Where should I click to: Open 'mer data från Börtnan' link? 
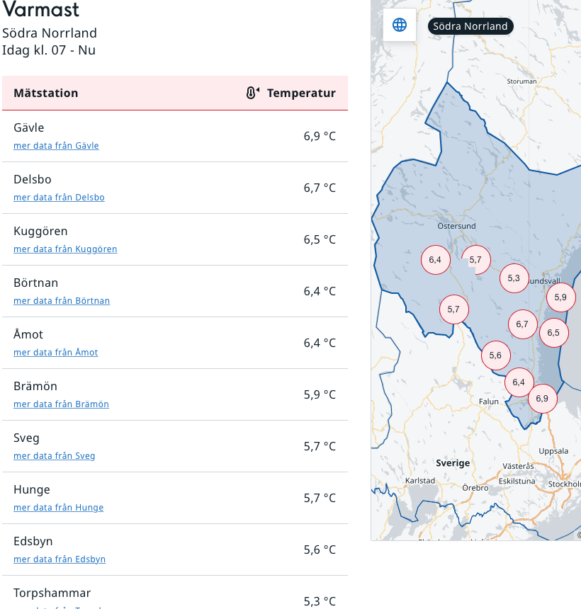point(62,301)
